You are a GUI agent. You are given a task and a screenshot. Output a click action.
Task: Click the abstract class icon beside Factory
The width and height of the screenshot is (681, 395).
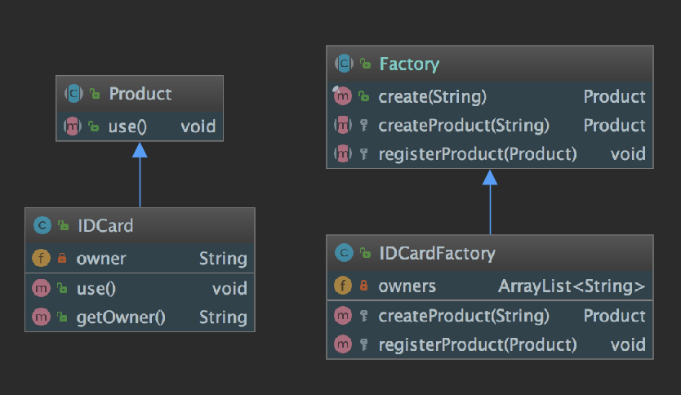click(344, 64)
